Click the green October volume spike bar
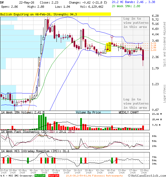 click(81, 124)
